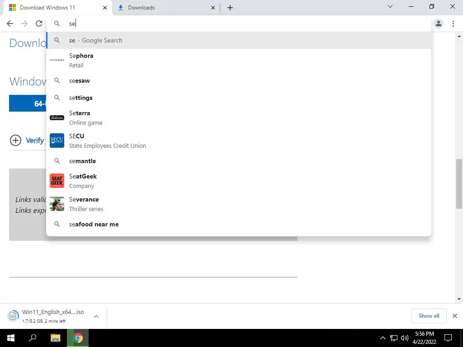Click the magnifier icon beside semantle
The image size is (463, 347).
(x=57, y=161)
